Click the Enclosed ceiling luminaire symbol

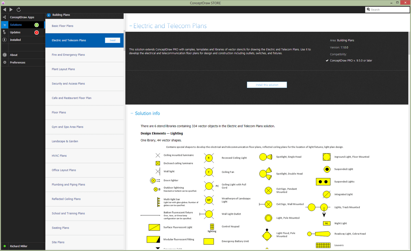tap(158, 163)
